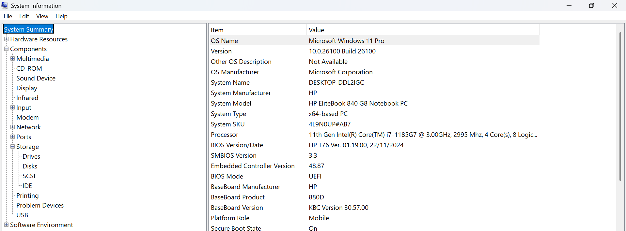Select the System Manufacturer row

(x=374, y=93)
